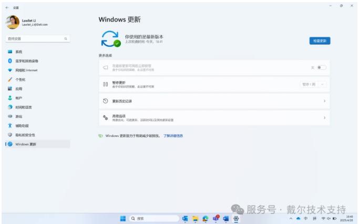Open the taskbar clock and date
This screenshot has width=359, height=224.
[x=346, y=219]
